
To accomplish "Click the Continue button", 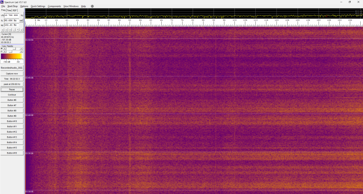I will point(12,95).
